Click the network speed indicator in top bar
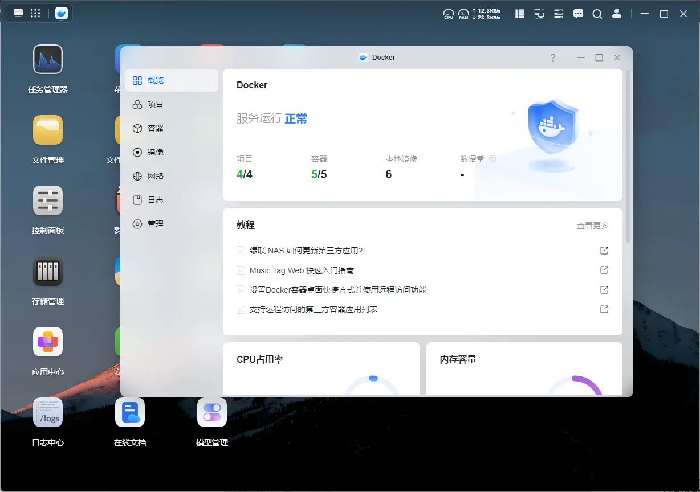Image resolution: width=700 pixels, height=492 pixels. coord(486,14)
